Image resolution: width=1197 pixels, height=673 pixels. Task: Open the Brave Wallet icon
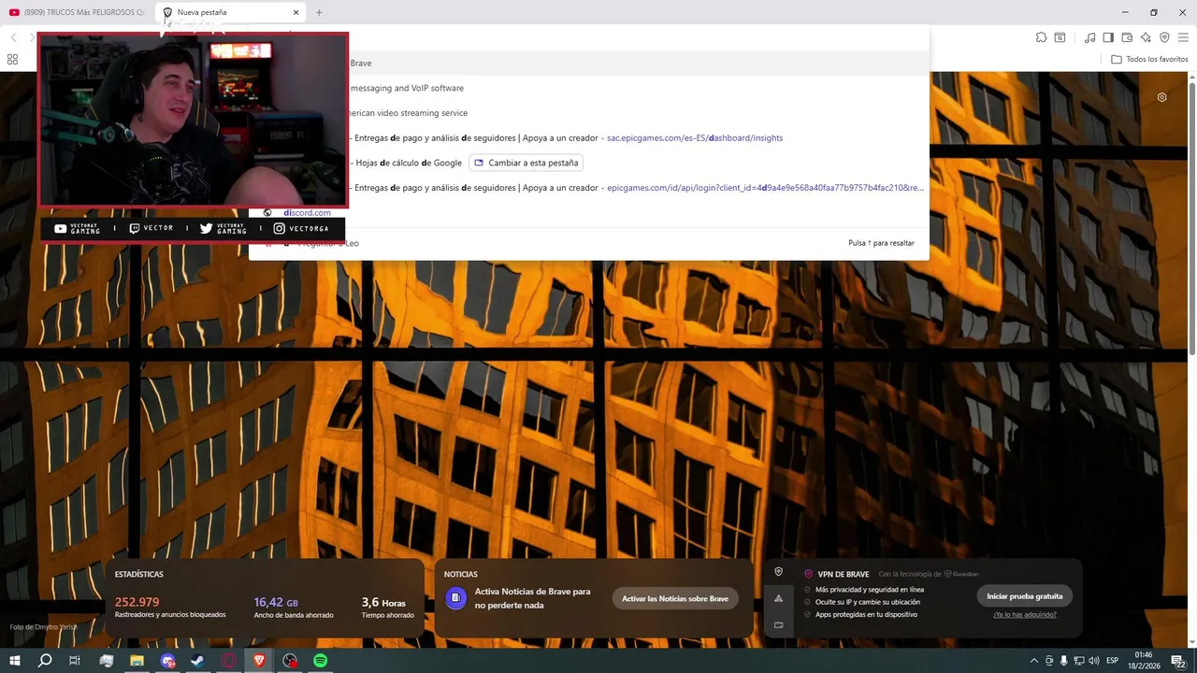(1127, 37)
